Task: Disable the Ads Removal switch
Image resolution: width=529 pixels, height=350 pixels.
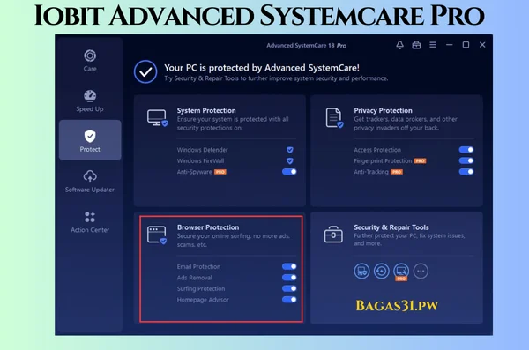Action: tap(289, 278)
